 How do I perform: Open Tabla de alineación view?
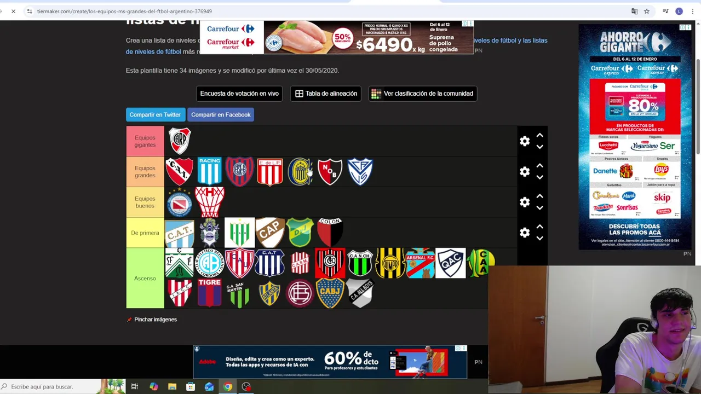pyautogui.click(x=326, y=94)
